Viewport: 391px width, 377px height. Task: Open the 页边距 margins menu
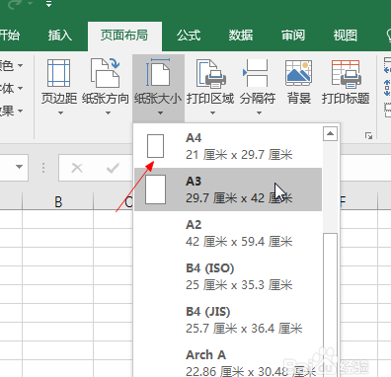(59, 86)
